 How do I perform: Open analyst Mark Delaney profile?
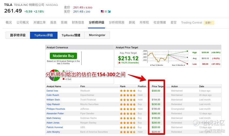pos(54,118)
